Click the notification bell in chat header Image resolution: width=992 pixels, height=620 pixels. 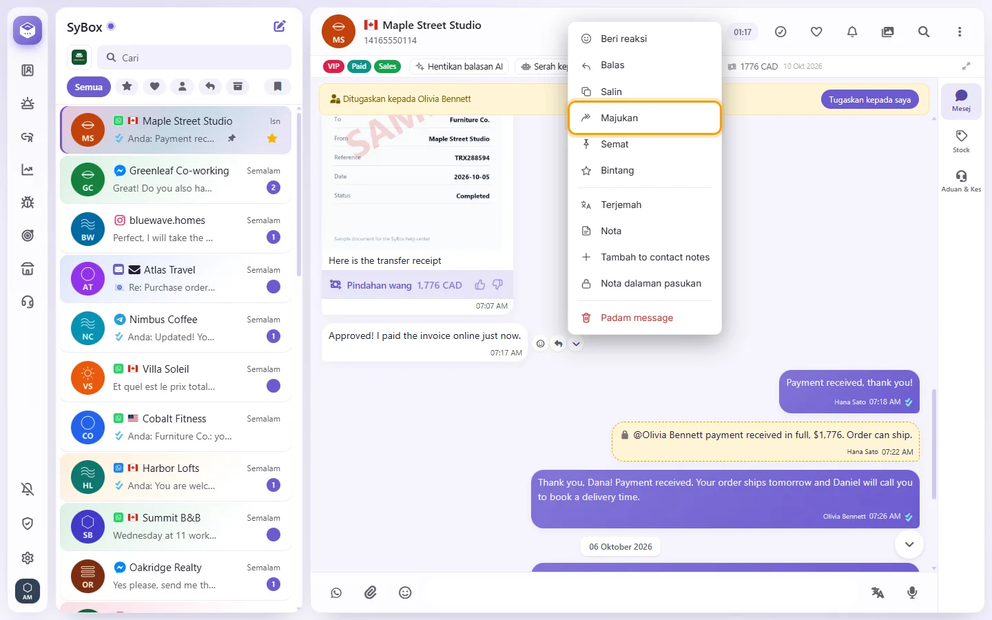click(852, 32)
